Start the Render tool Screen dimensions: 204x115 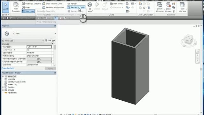72,4
